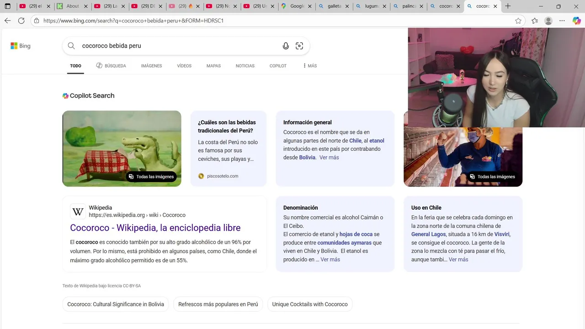
Task: Open browser profile avatar
Action: [548, 21]
